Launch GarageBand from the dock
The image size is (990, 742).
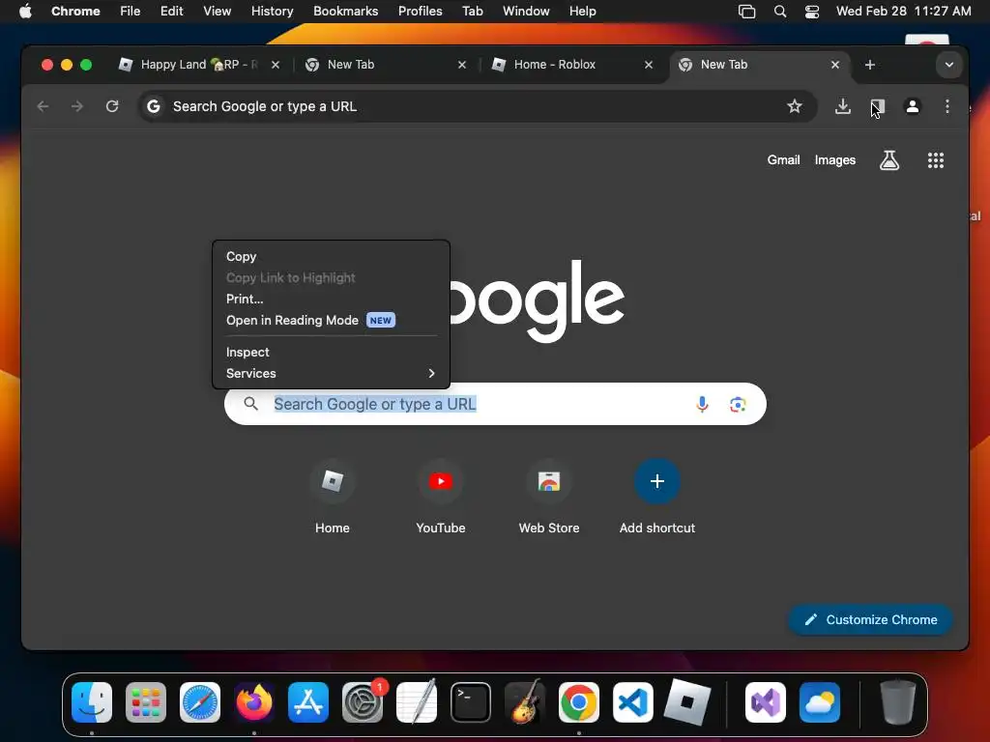(525, 702)
